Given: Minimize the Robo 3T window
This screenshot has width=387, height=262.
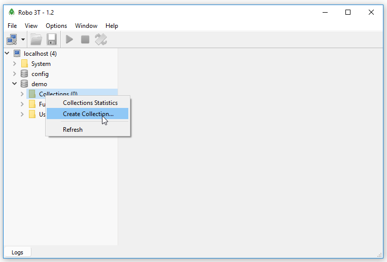Looking at the screenshot, I should pyautogui.click(x=325, y=12).
